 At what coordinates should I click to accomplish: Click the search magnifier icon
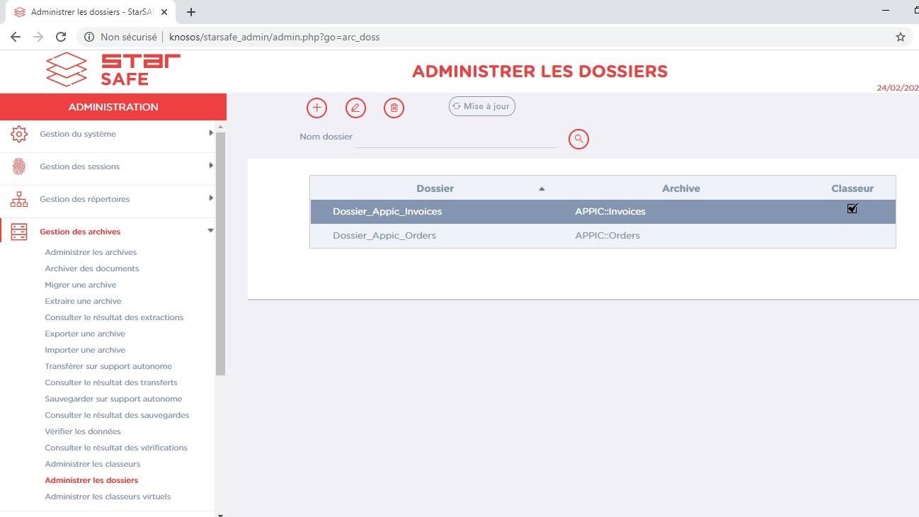pos(578,139)
